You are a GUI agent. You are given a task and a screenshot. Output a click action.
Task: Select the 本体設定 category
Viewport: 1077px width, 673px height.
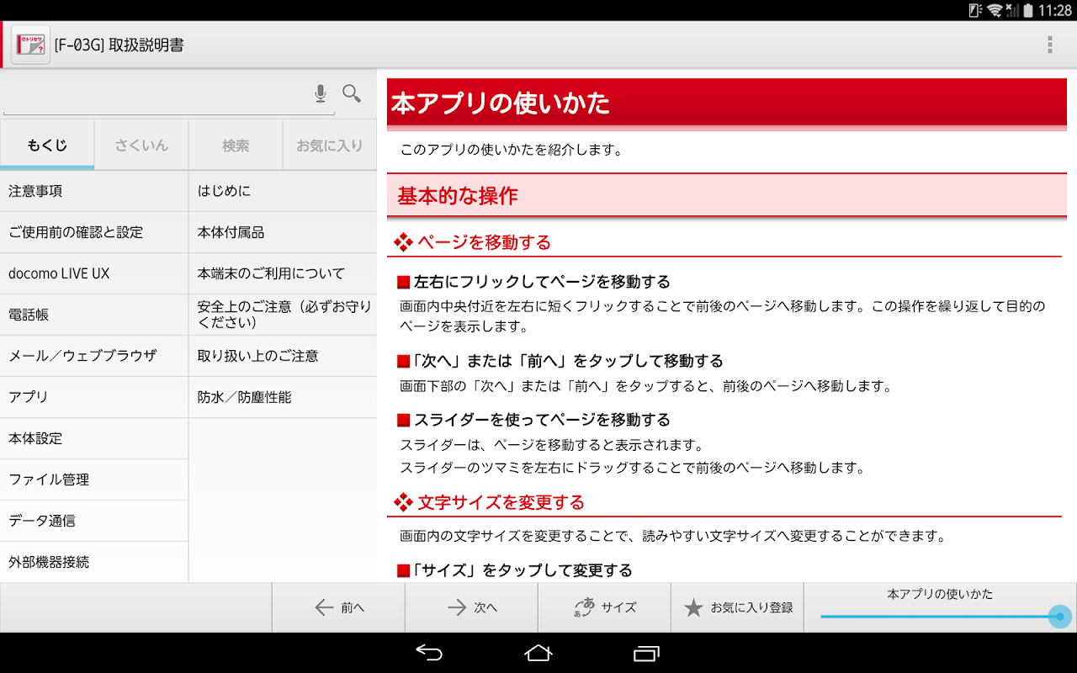click(94, 438)
